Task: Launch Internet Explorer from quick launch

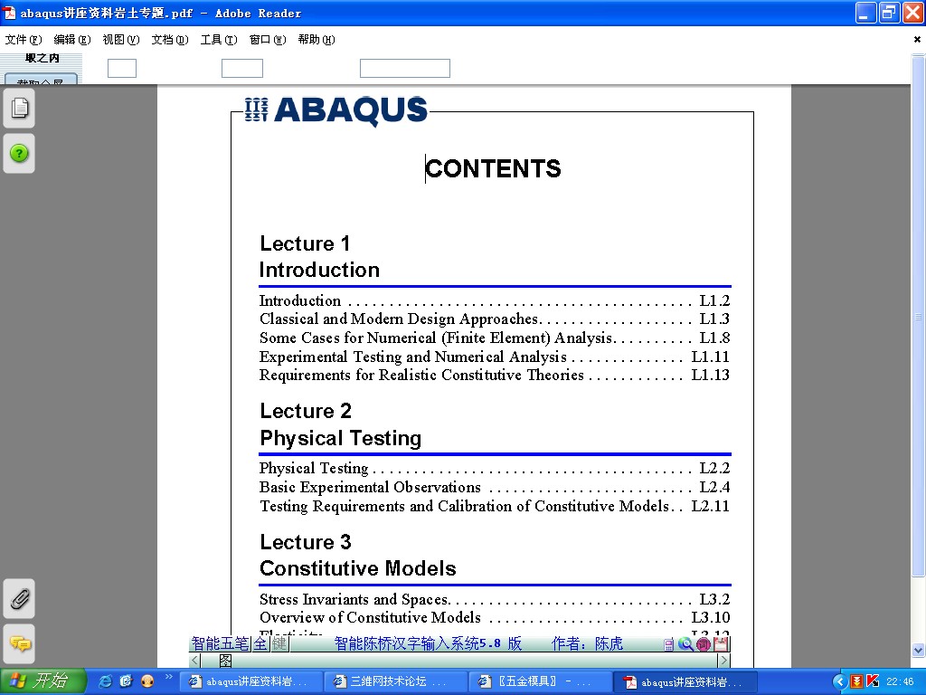Action: tap(105, 681)
